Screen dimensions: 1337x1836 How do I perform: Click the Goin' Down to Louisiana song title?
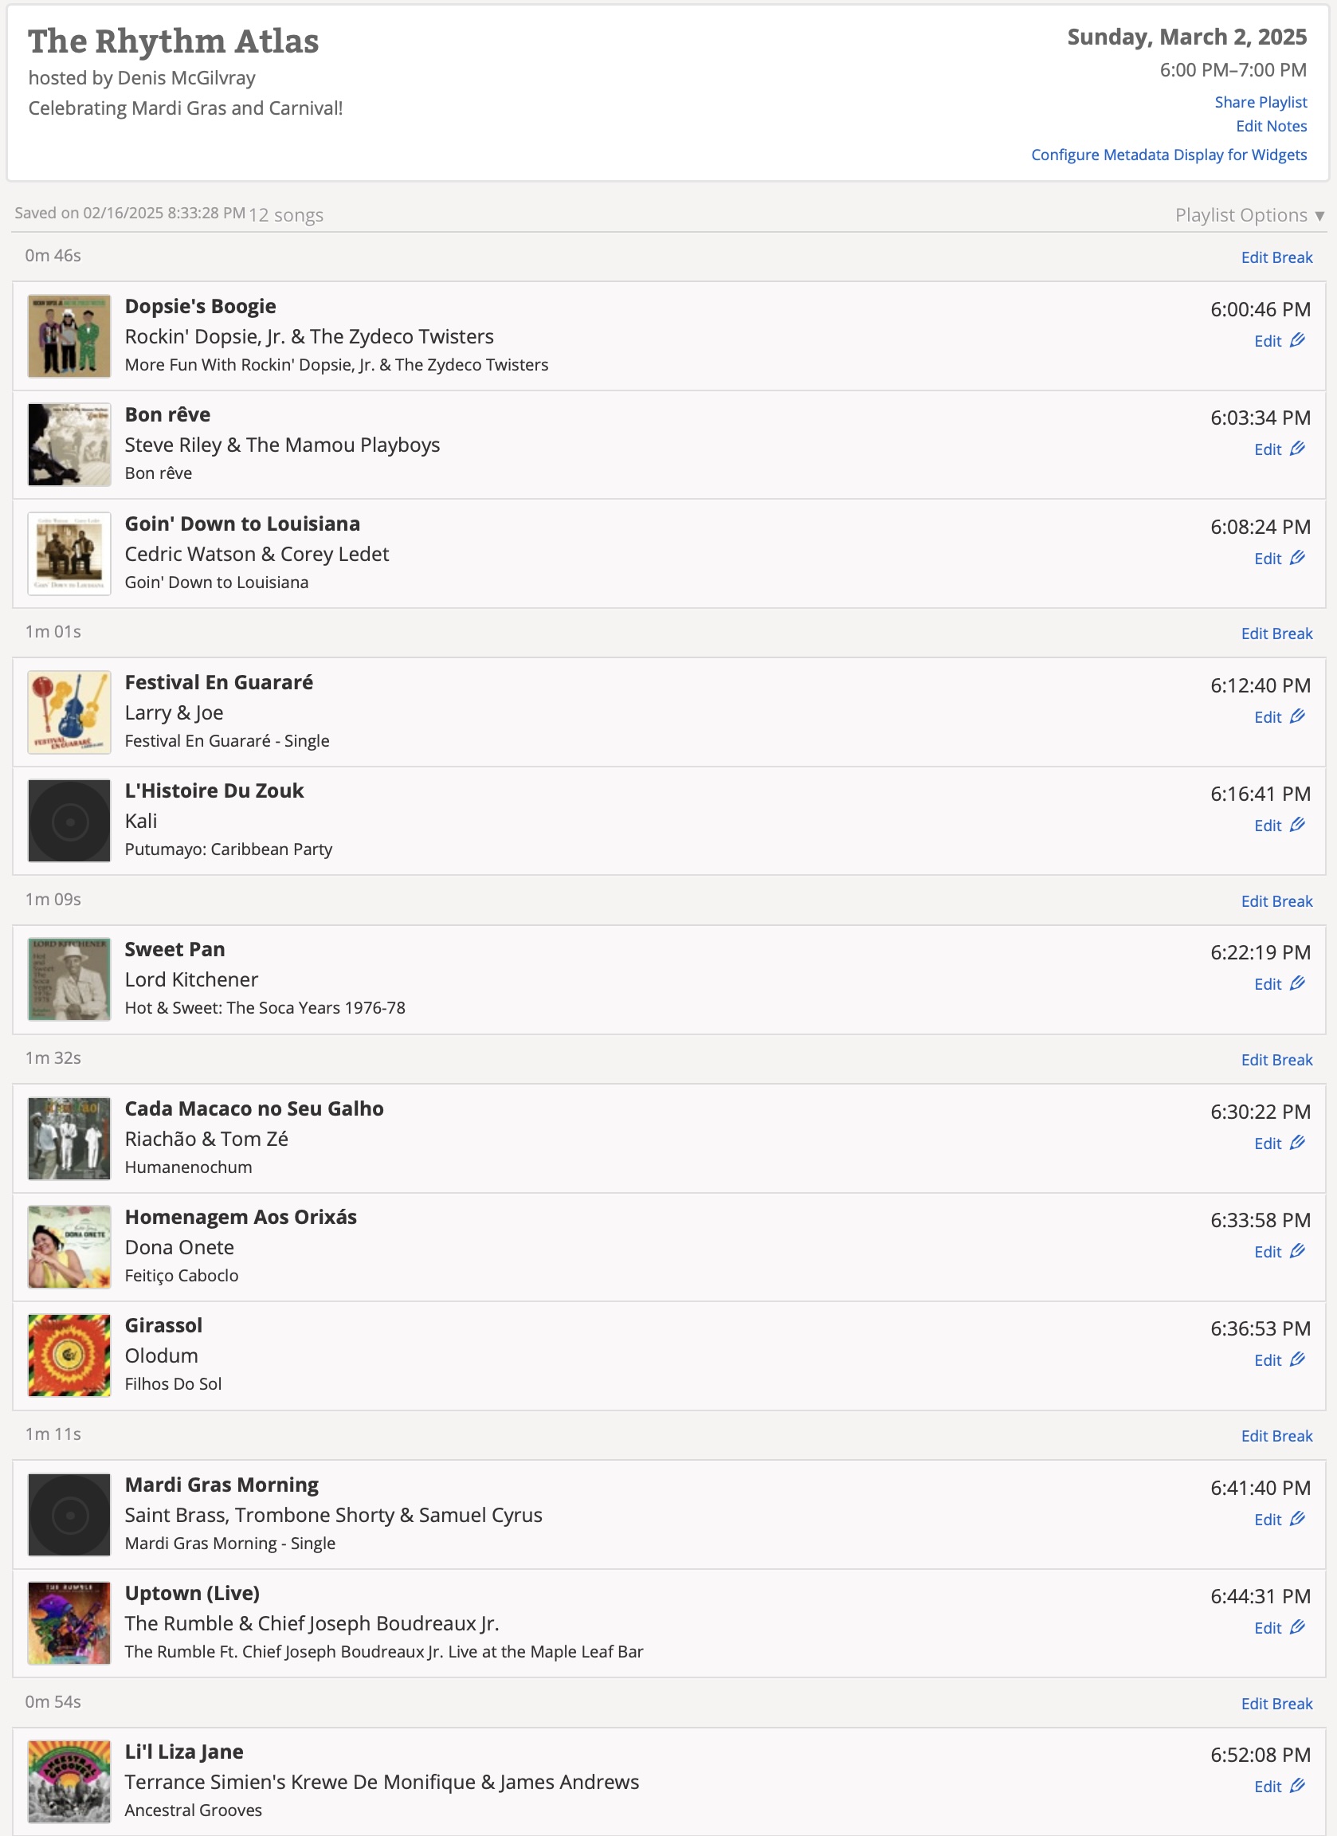click(242, 524)
